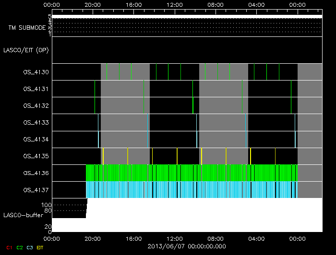The width and height of the screenshot is (336, 255).
Task: Click the bottom axis 08:00 time label
Action: click(216, 239)
